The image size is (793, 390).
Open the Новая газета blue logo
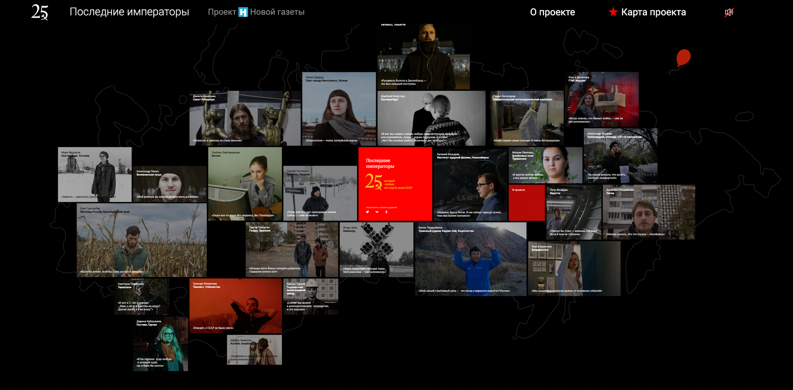click(x=243, y=12)
